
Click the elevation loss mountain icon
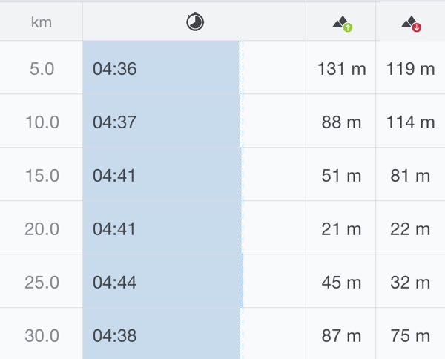coord(411,24)
